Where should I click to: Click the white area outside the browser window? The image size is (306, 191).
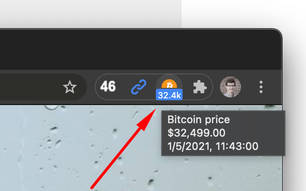(244, 13)
